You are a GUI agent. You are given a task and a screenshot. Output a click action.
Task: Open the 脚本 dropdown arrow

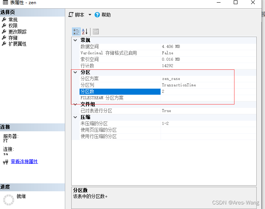point(90,15)
